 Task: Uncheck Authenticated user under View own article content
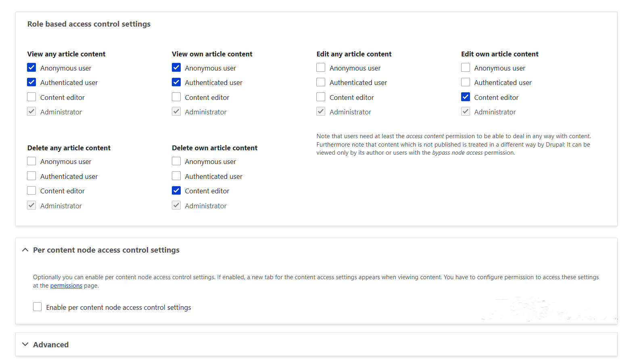(176, 82)
